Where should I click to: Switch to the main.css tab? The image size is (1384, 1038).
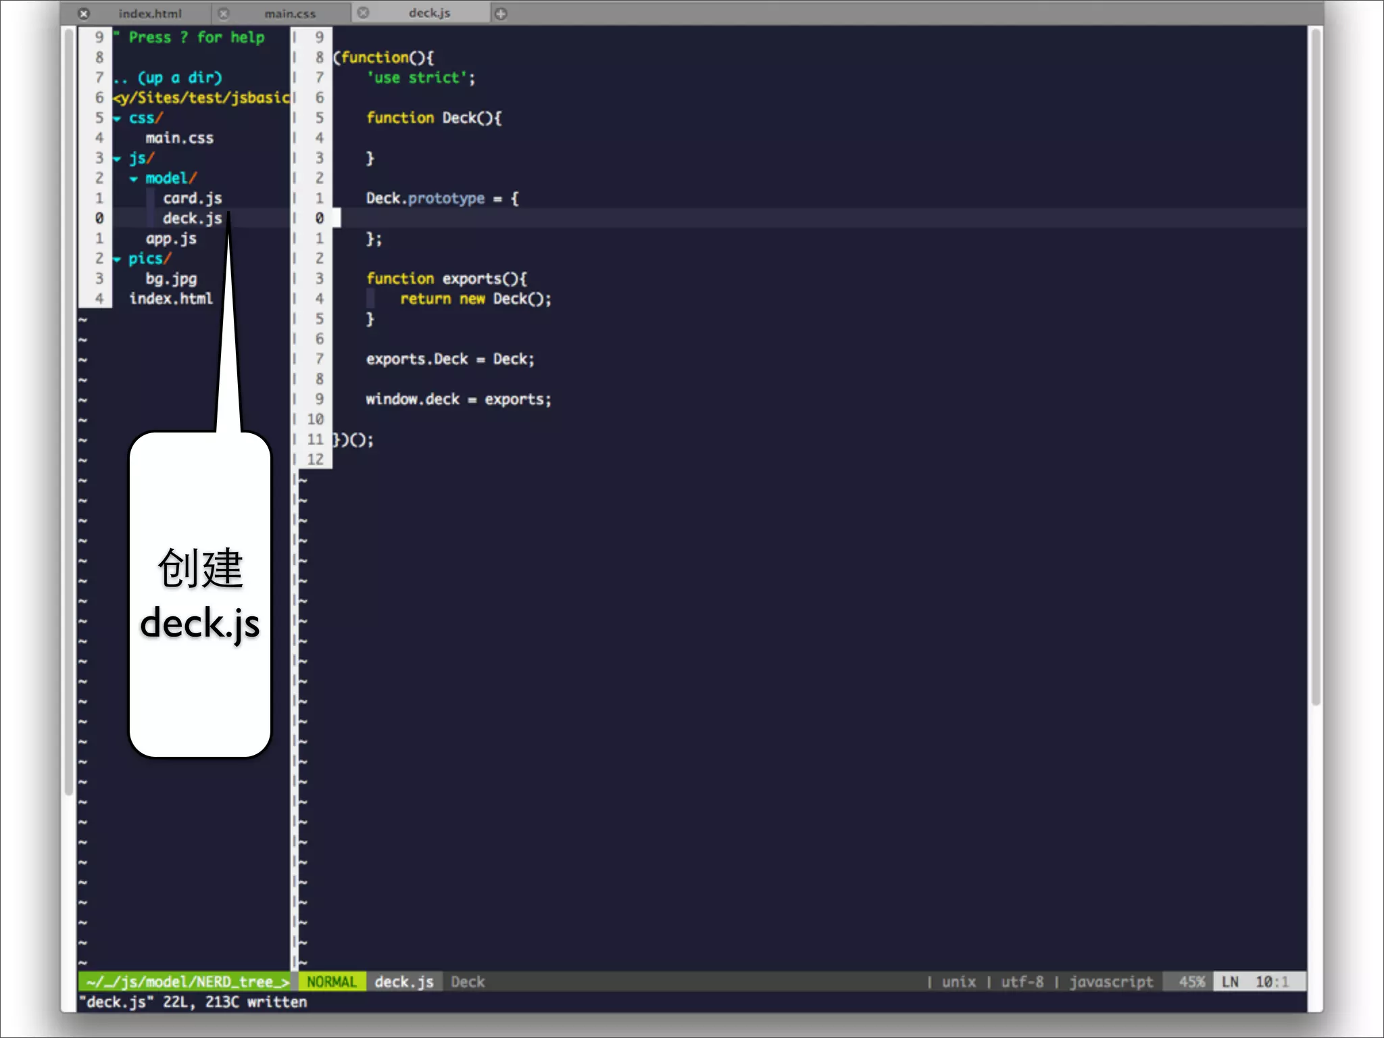click(x=290, y=14)
